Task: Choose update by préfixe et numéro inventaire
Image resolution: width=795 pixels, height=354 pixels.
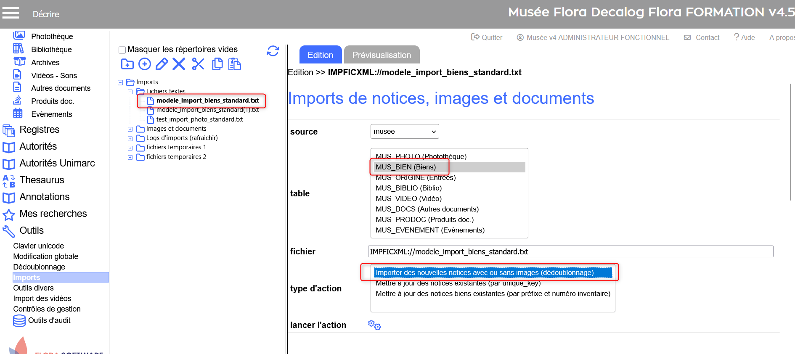Action: click(493, 293)
